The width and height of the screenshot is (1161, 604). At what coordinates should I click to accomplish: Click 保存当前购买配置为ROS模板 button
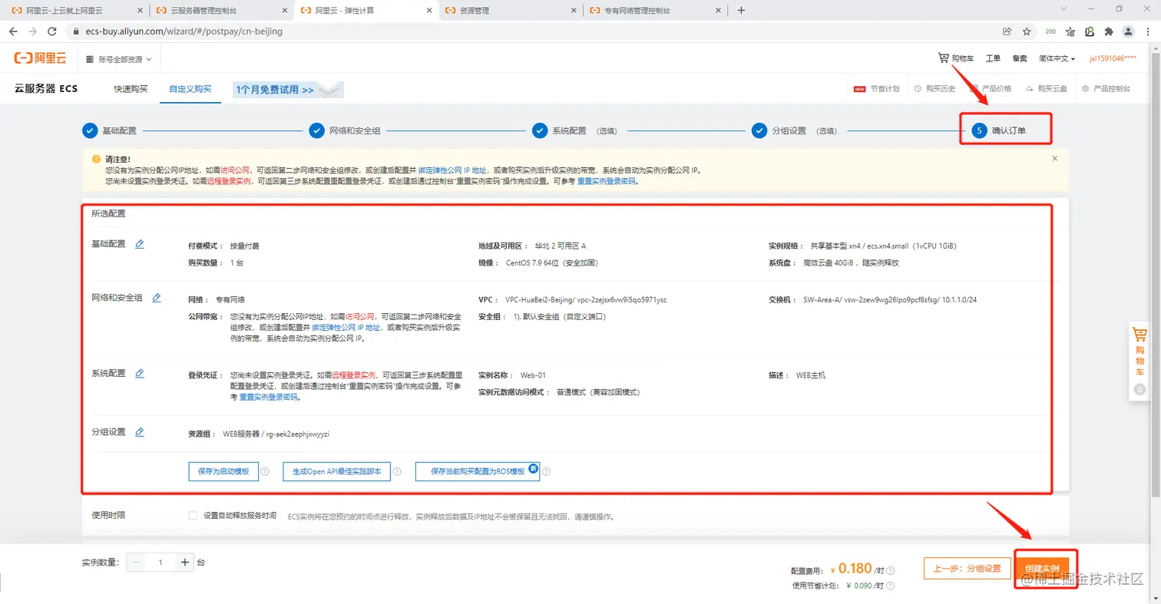coord(478,471)
